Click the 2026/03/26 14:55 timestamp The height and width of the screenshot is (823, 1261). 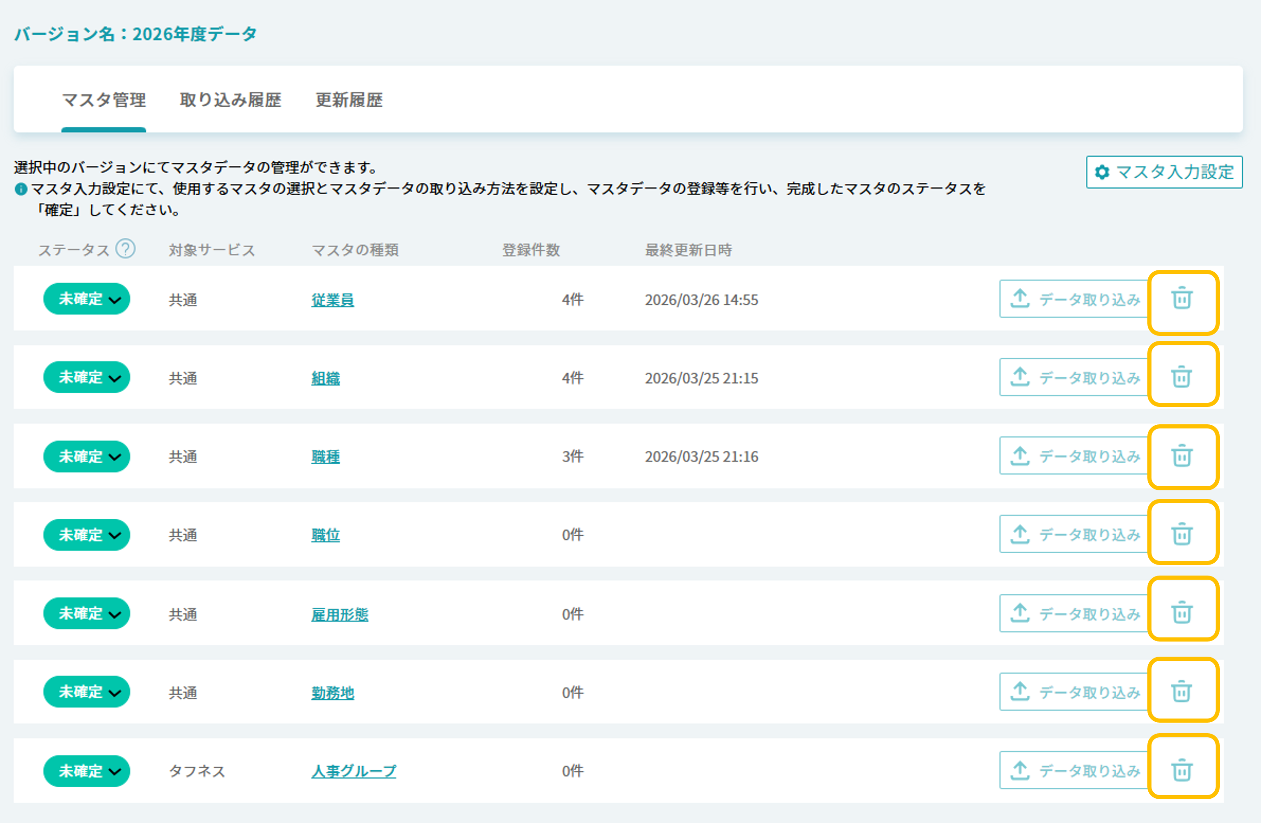(x=702, y=300)
